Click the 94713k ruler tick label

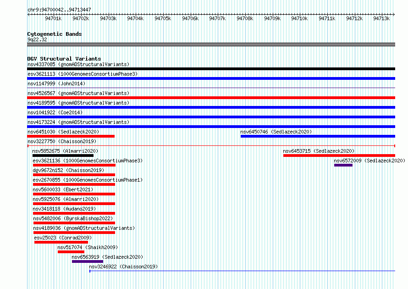(x=381, y=18)
